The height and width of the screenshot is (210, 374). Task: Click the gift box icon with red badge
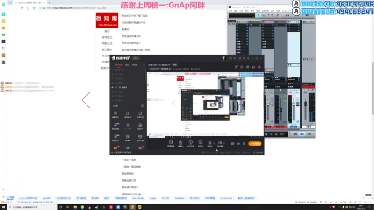coord(236,67)
